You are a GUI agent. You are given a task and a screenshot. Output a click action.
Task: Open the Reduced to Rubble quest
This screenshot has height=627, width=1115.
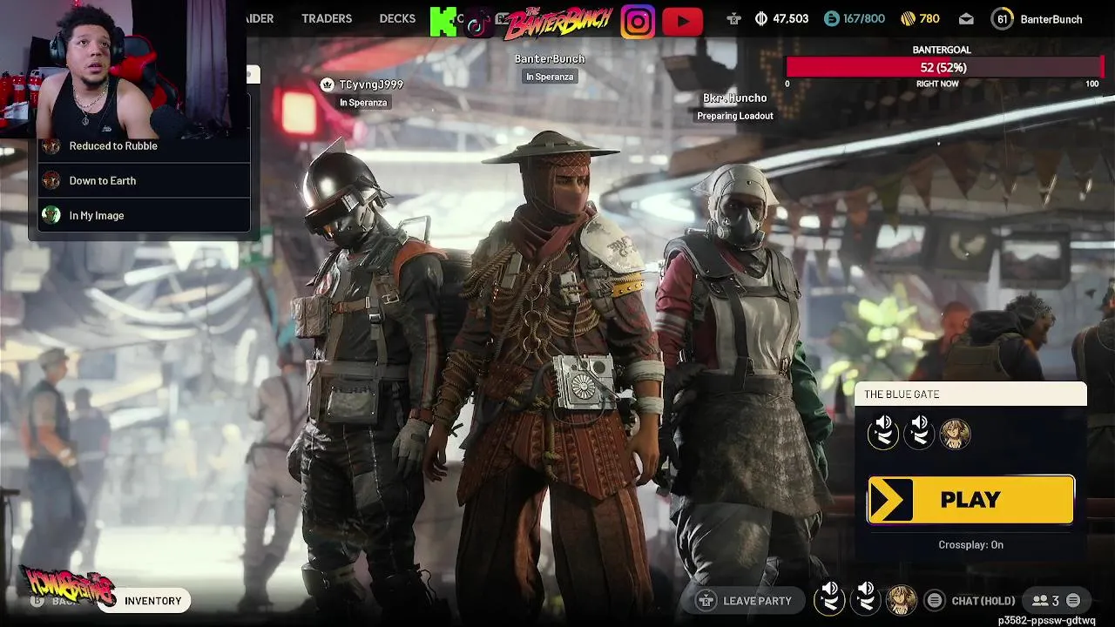pyautogui.click(x=144, y=145)
